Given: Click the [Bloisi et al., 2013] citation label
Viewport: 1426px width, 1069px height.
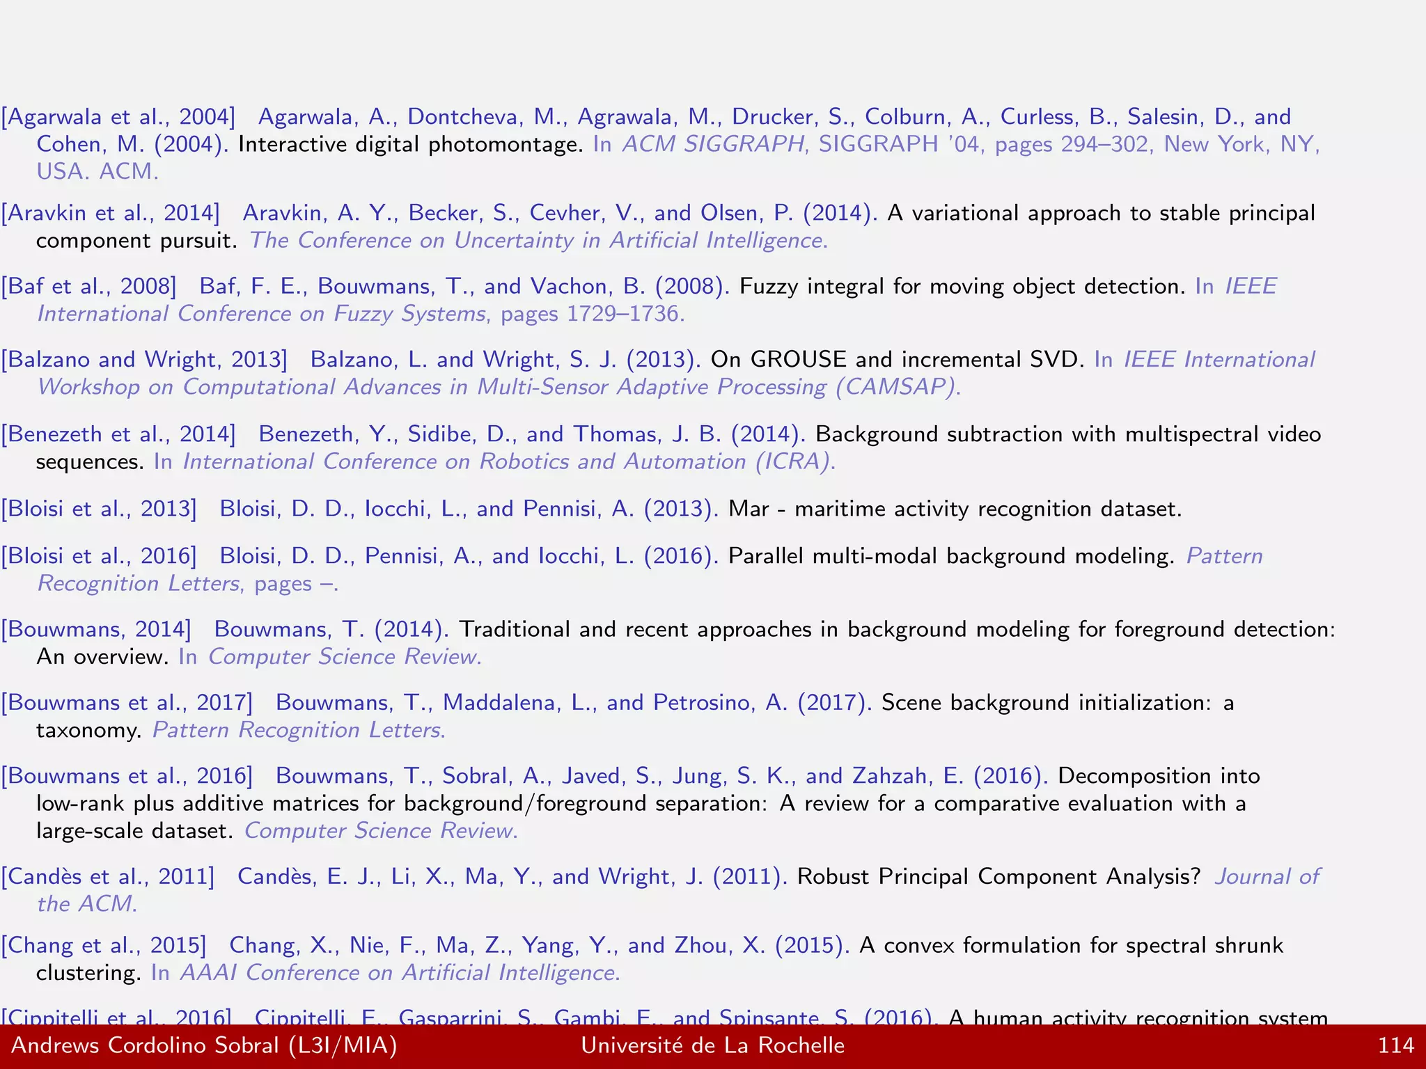Looking at the screenshot, I should tap(99, 509).
